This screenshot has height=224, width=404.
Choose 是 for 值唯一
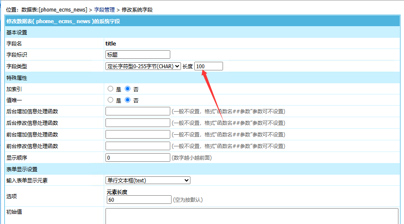pyautogui.click(x=110, y=100)
